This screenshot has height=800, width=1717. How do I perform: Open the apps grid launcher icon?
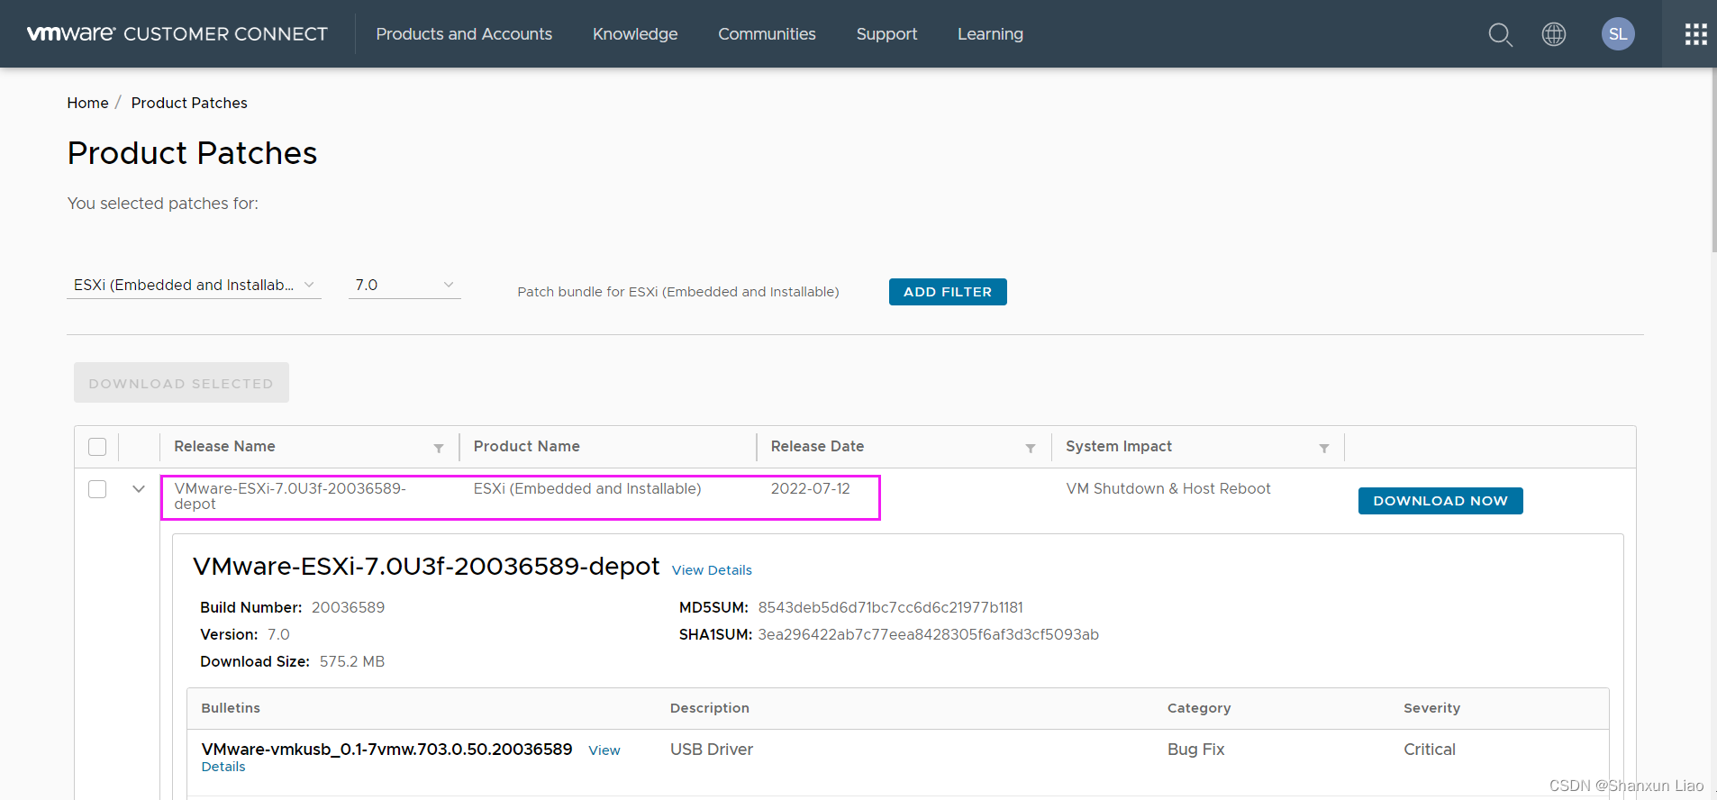coord(1696,34)
